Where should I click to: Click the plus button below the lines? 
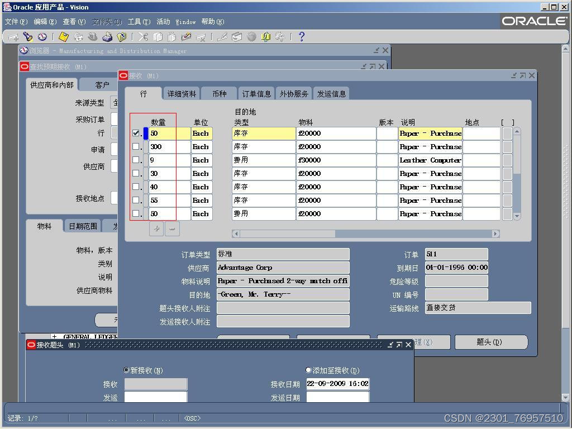point(156,228)
